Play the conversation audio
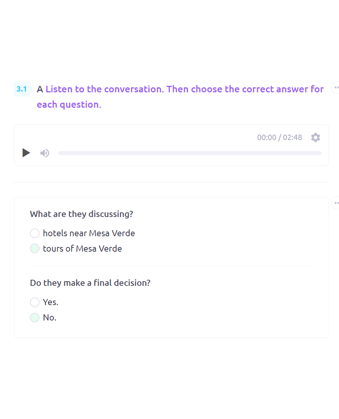This screenshot has height=419, width=339. 26,153
